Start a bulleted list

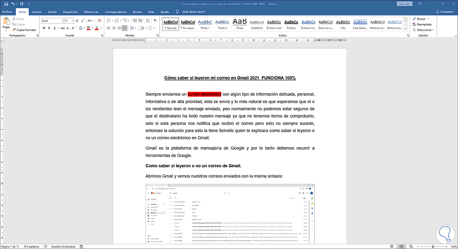pyautogui.click(x=109, y=21)
